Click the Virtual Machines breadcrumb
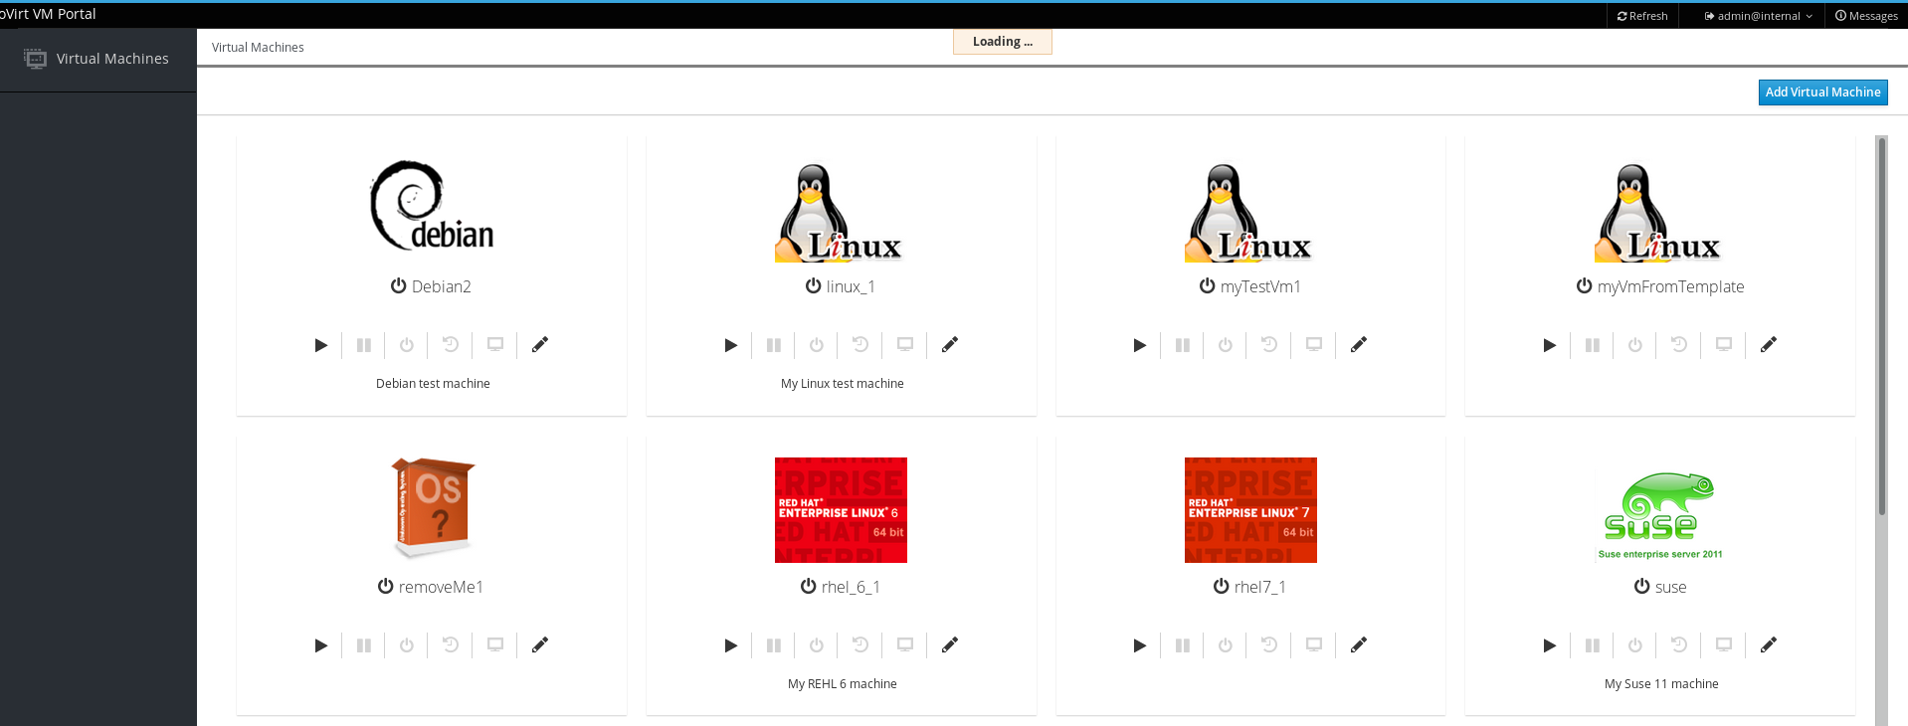 click(258, 47)
